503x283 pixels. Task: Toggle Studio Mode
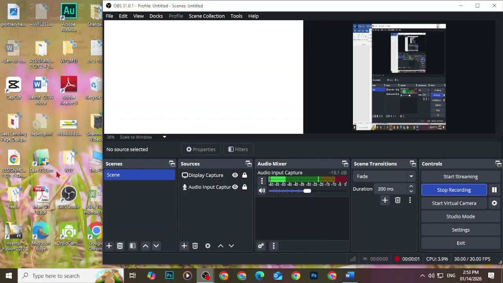click(461, 217)
